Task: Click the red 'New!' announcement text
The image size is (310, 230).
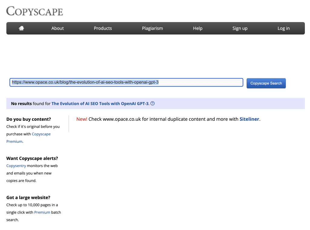Action: [82, 119]
